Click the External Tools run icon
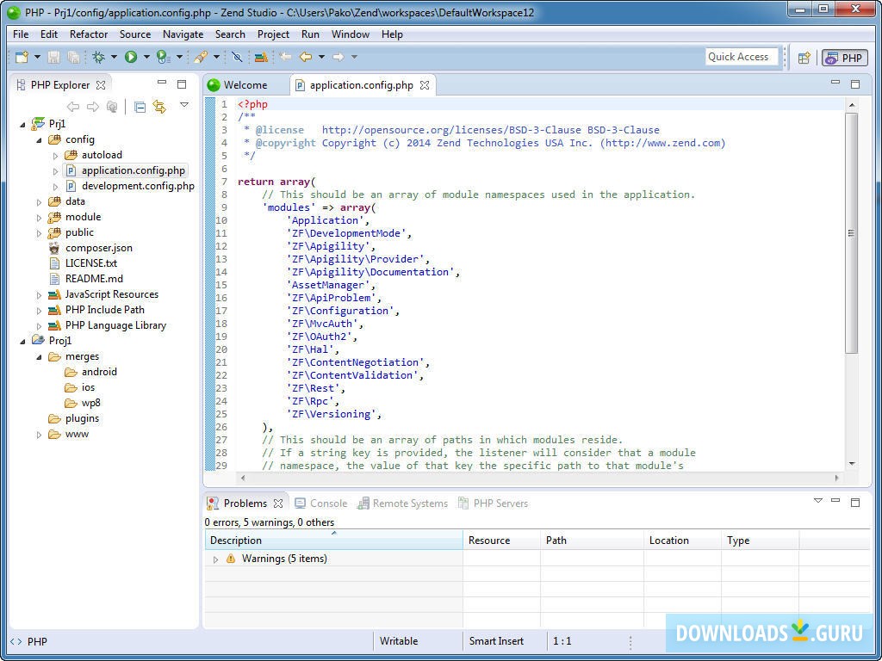Screen dimensions: 882x661 tap(163, 57)
